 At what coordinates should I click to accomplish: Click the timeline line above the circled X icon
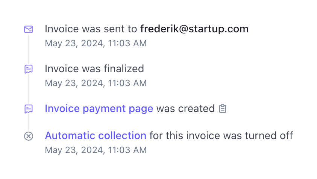point(29,123)
